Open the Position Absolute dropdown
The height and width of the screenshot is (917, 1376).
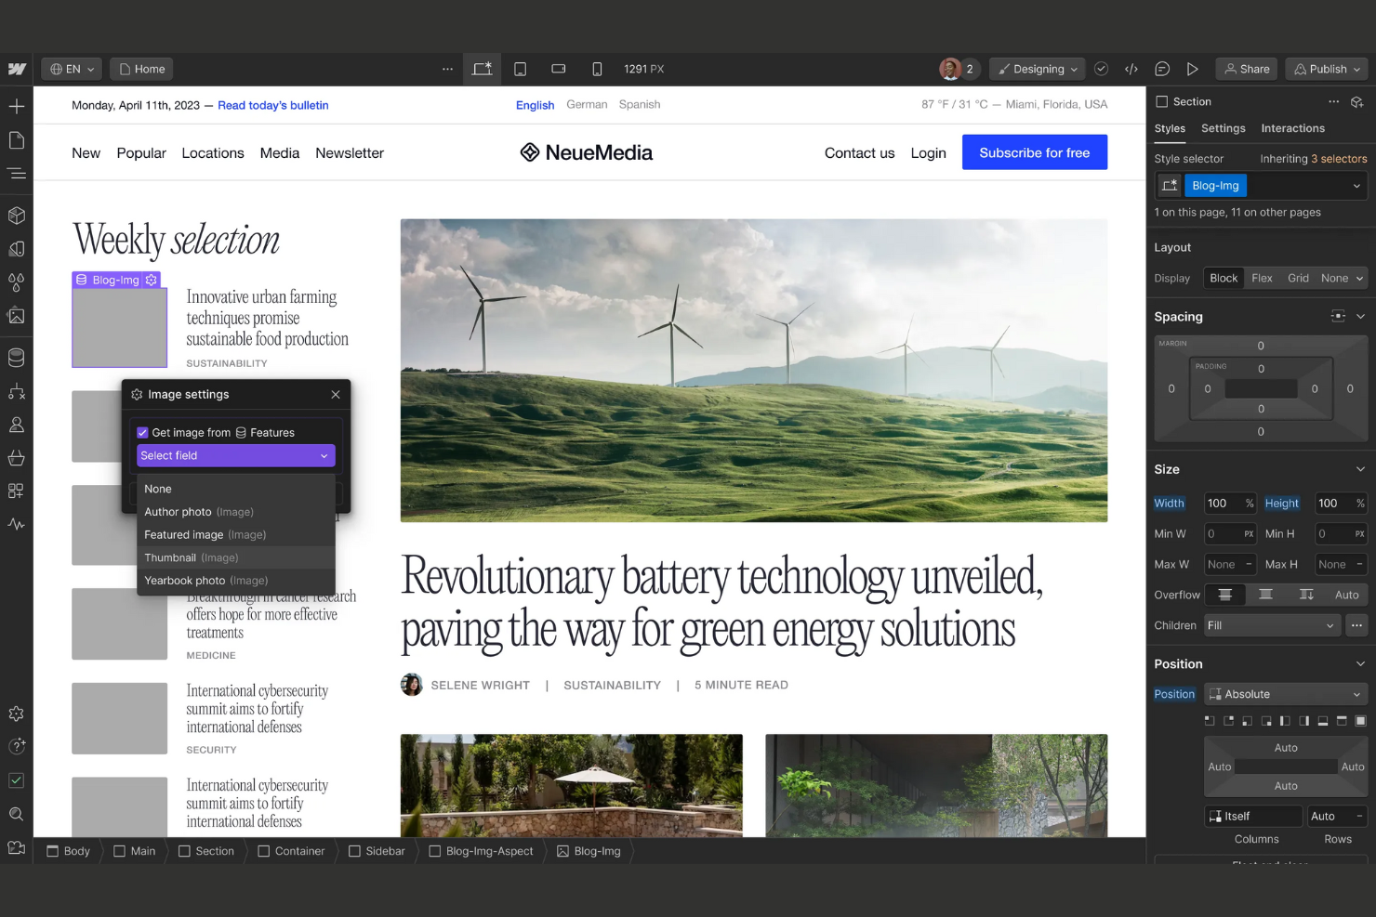coord(1285,694)
